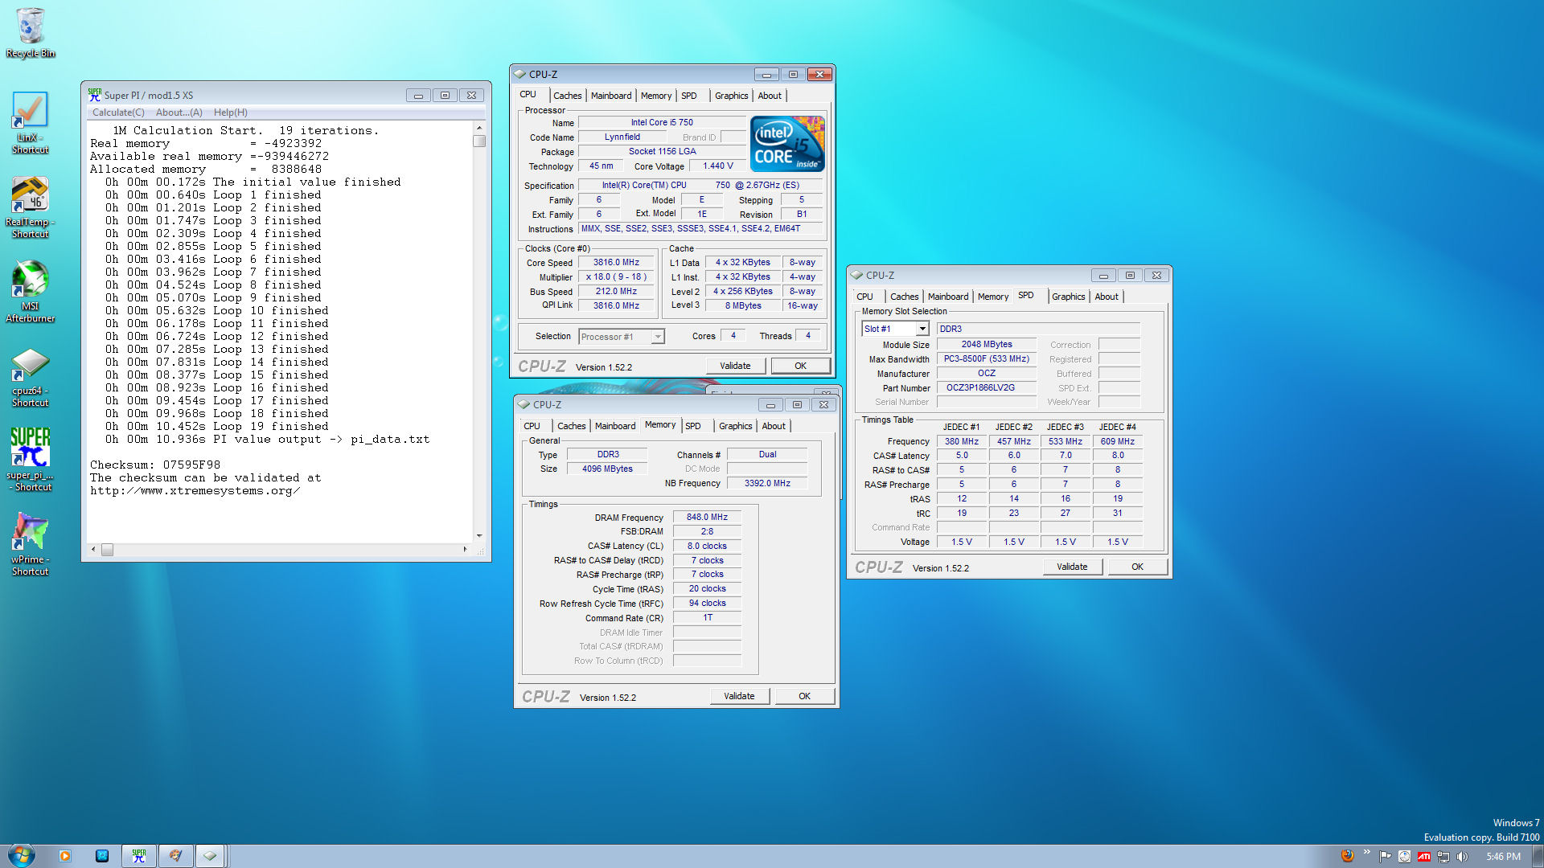Select Mainboard tab in SPD CPU-Z window
This screenshot has width=1544, height=868.
(948, 297)
